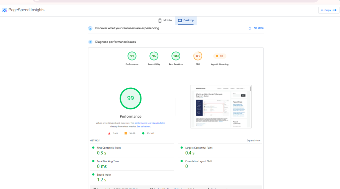
Task: Click the page screenshot thumbnail
Action: coord(221,107)
